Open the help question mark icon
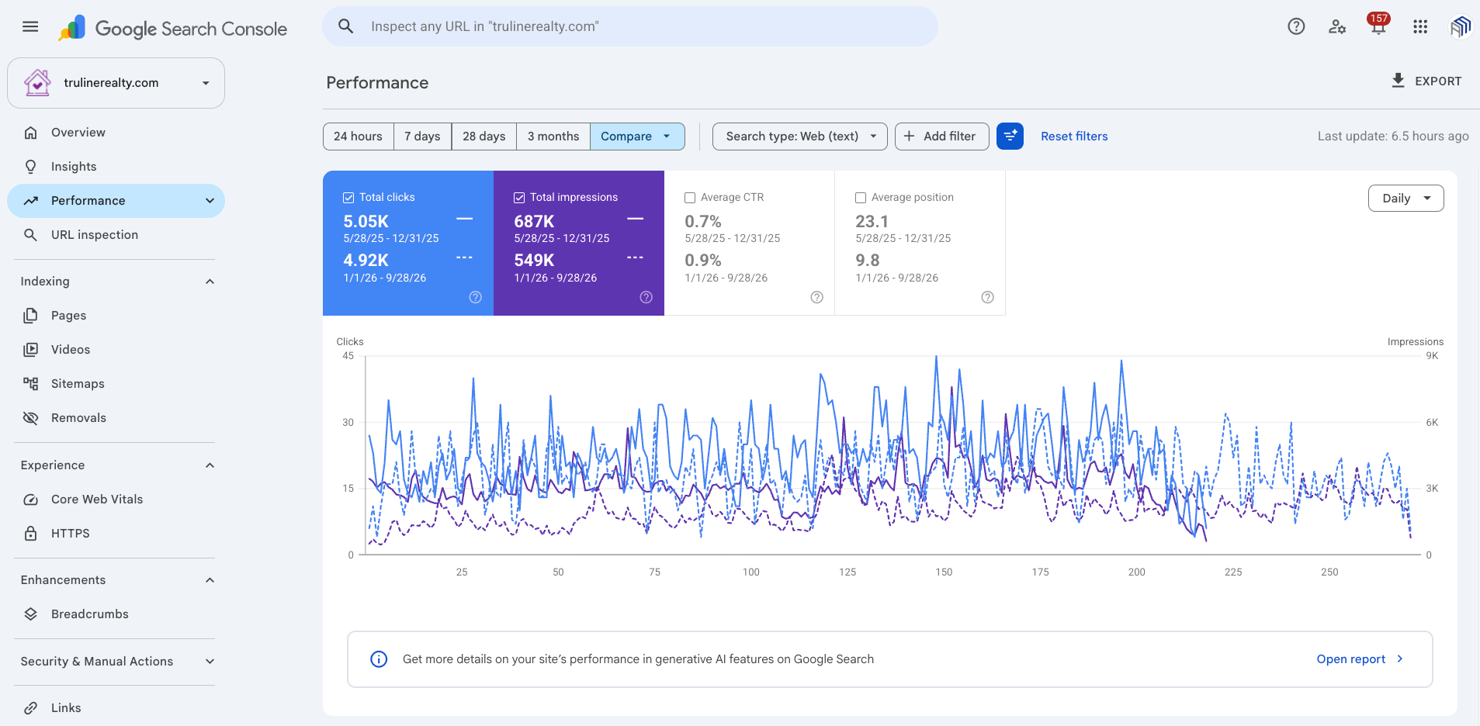Viewport: 1480px width, 726px height. point(1296,26)
